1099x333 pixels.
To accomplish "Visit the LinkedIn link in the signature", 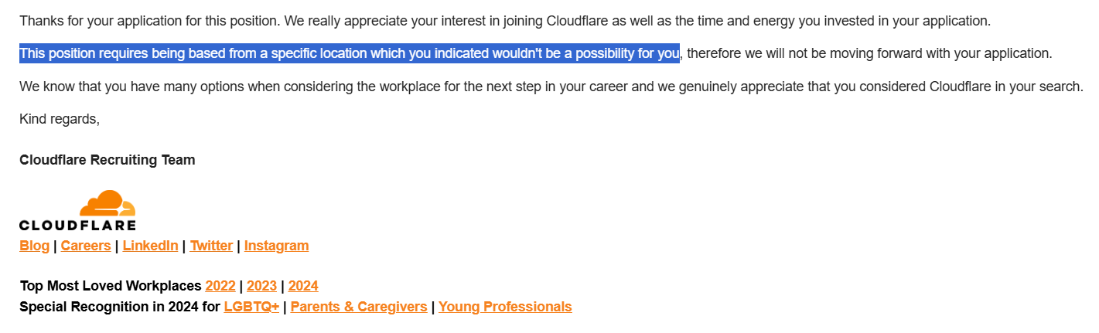I will coord(150,246).
